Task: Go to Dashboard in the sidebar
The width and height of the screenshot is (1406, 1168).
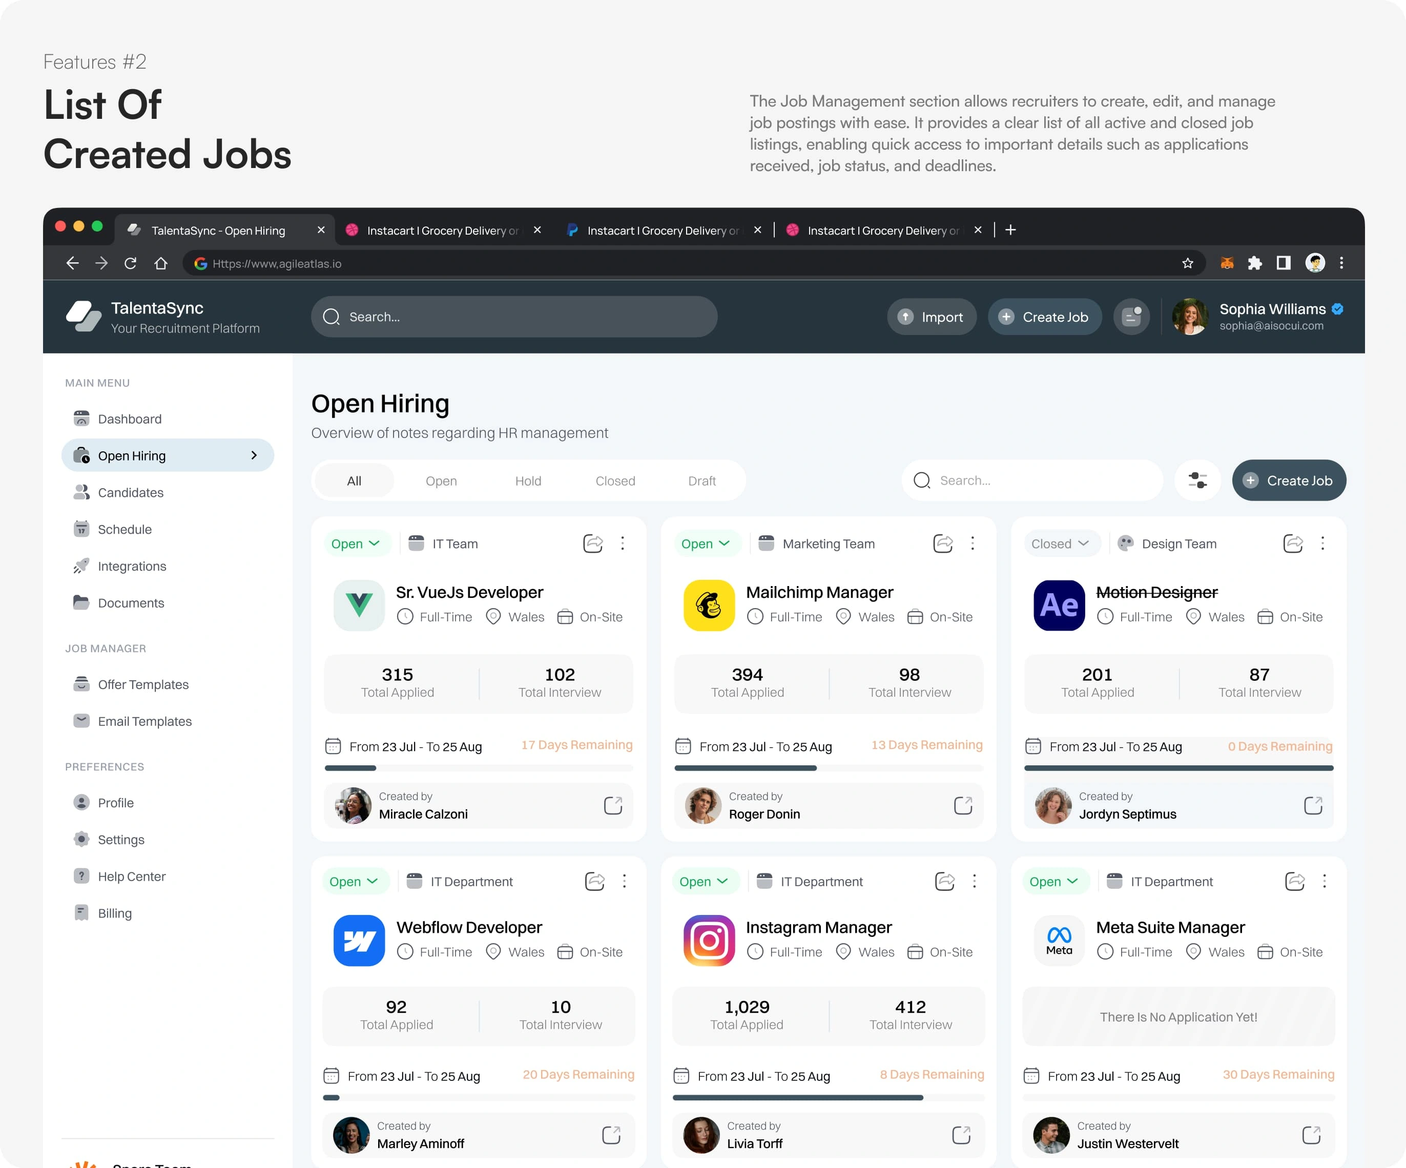Action: pyautogui.click(x=168, y=419)
